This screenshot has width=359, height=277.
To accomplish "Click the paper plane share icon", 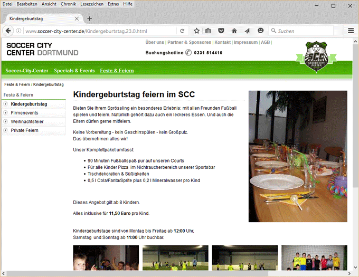I will point(247,31).
